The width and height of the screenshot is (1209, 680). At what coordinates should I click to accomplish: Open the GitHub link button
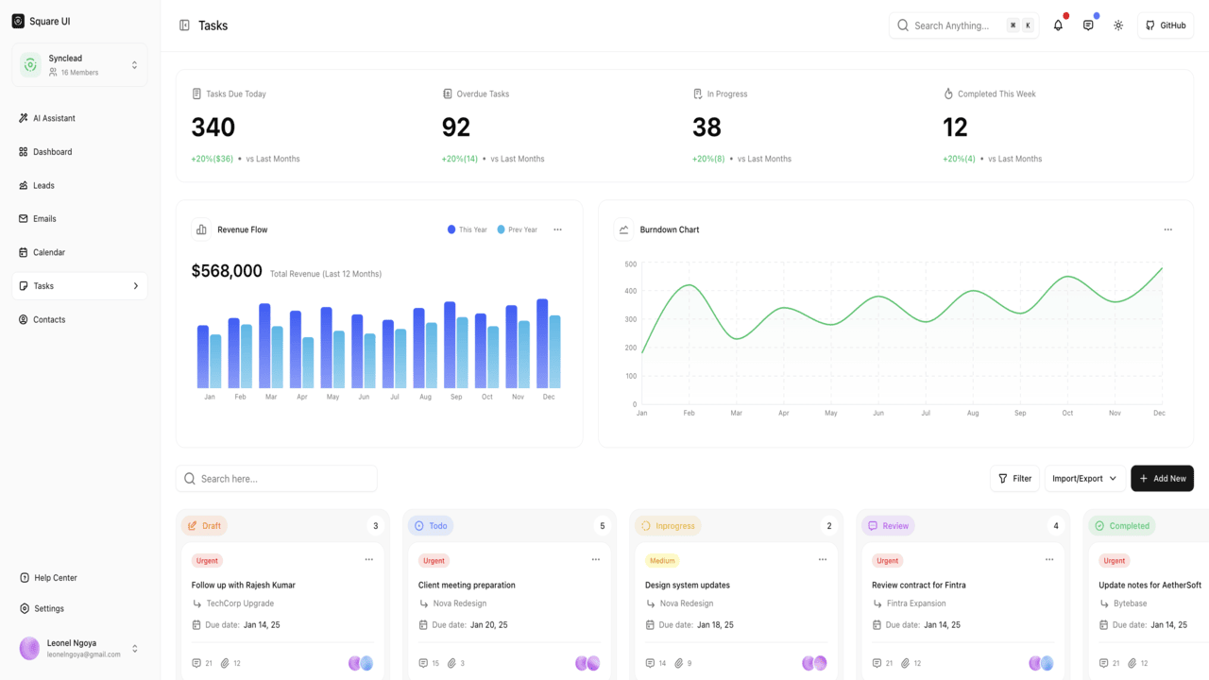[x=1166, y=25]
